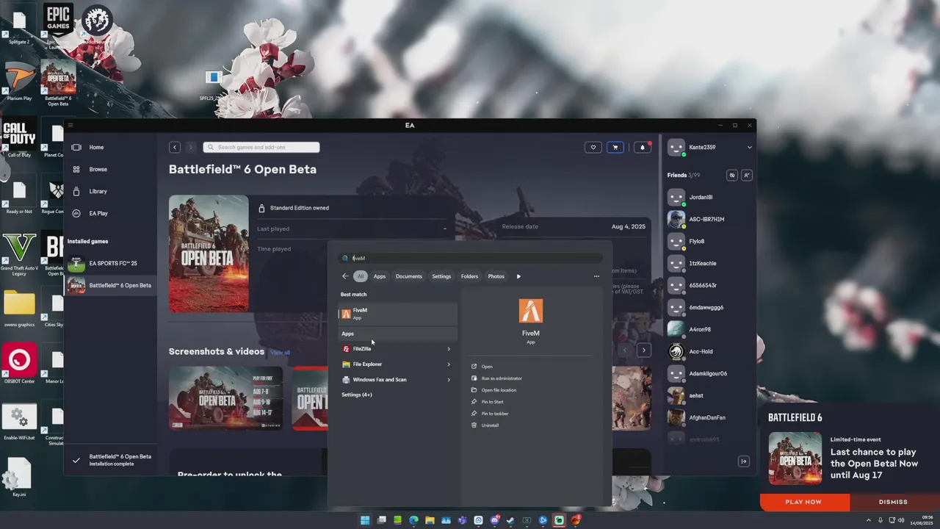Expand the Windows Fax and Scan result chevron

pos(449,380)
